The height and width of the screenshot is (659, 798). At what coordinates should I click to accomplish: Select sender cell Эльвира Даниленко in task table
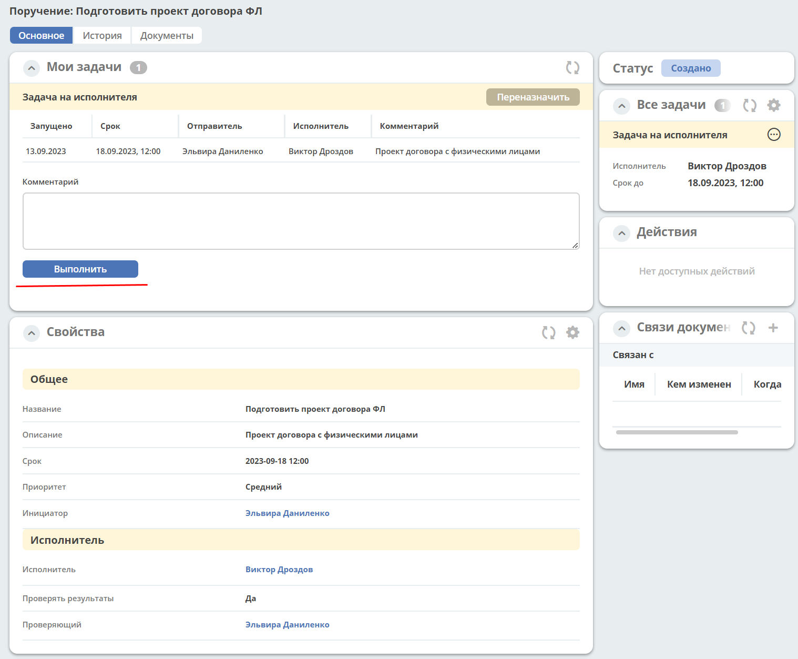[223, 151]
